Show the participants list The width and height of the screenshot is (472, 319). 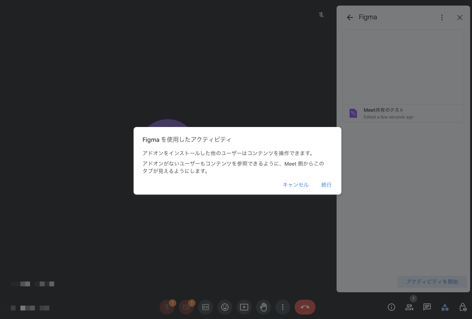[409, 307]
